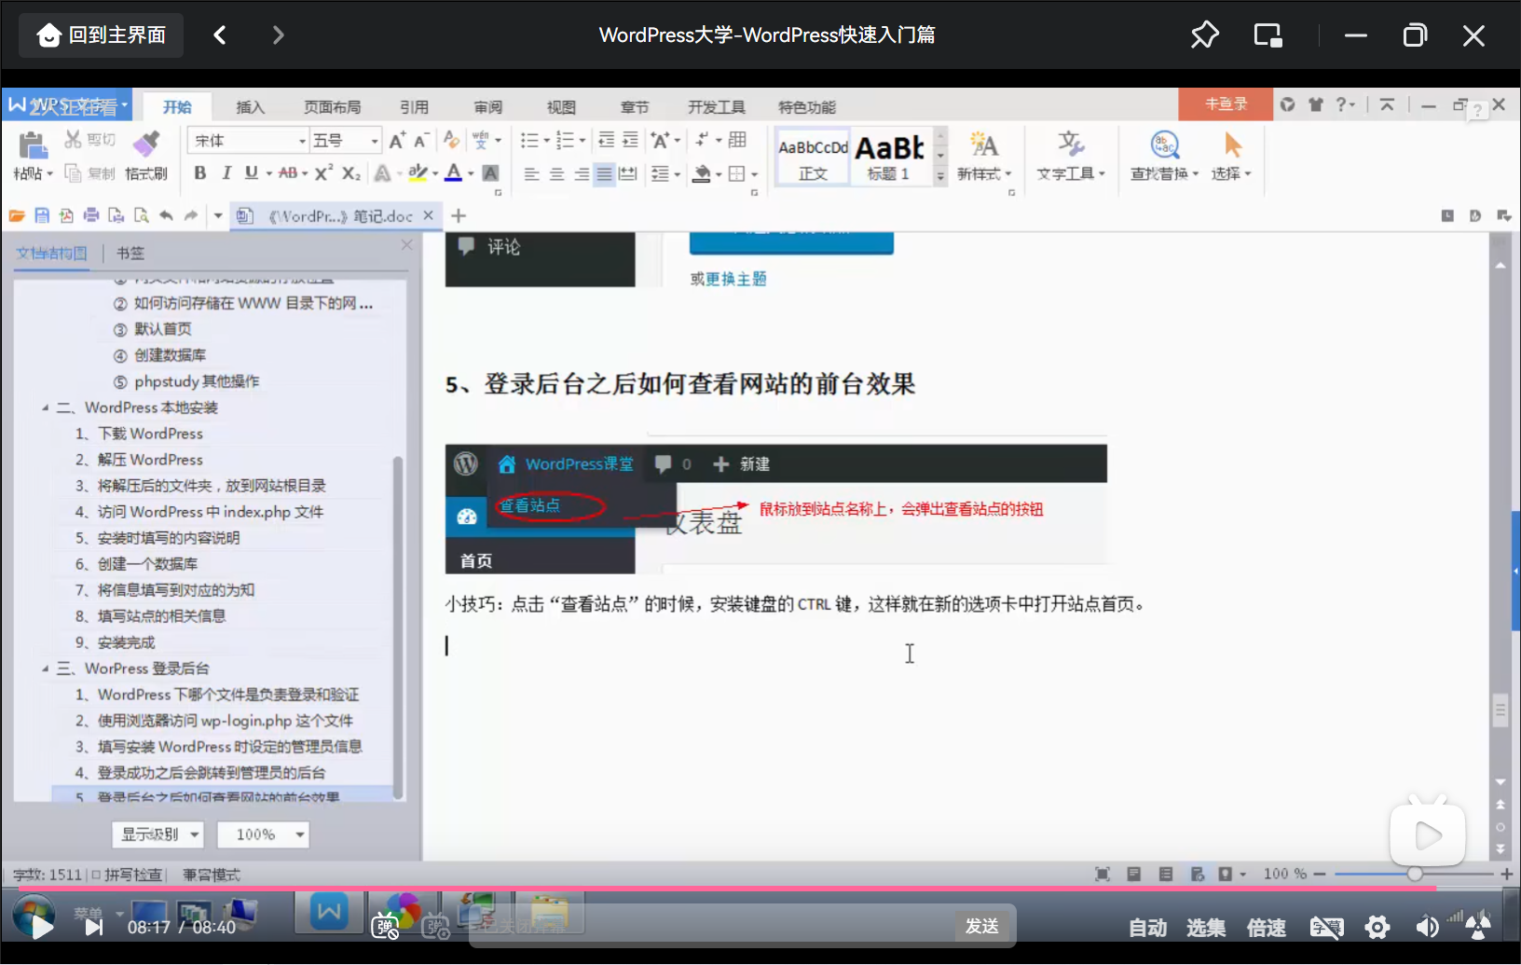This screenshot has width=1521, height=965.
Task: Open the Review (审阅) tab
Action: pyautogui.click(x=487, y=107)
